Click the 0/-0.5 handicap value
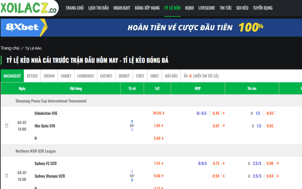Image resolution: width=302 pixels, height=189 pixels. tap(202, 113)
